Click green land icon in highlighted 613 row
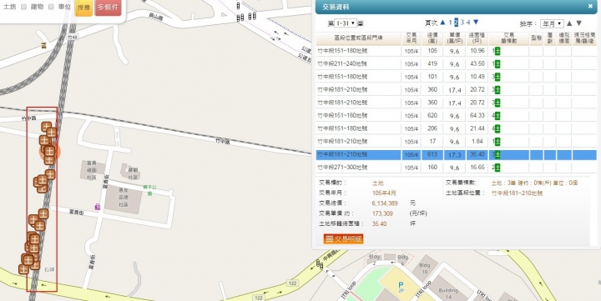 (x=497, y=155)
